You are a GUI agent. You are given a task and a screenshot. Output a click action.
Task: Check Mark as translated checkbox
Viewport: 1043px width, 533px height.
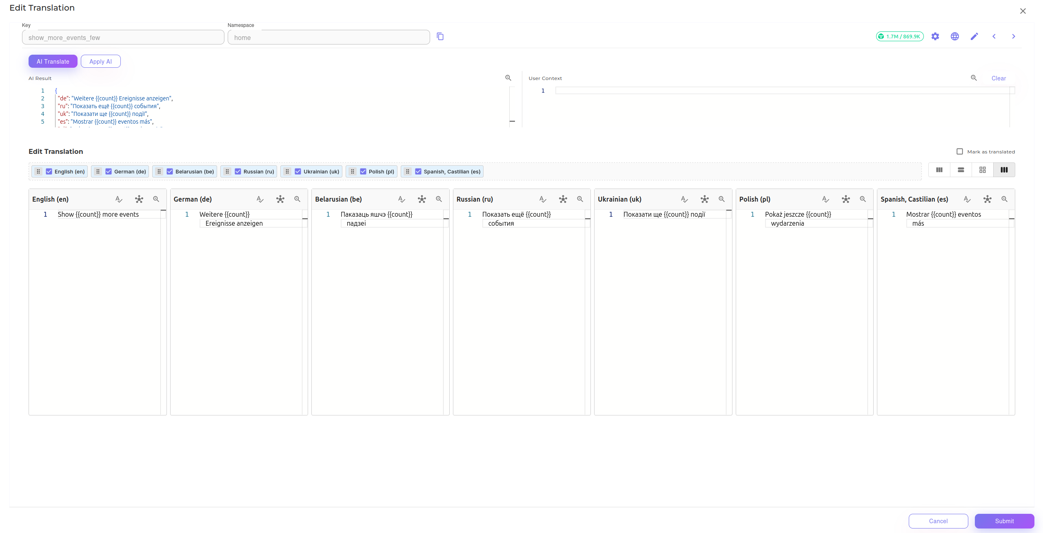(960, 152)
